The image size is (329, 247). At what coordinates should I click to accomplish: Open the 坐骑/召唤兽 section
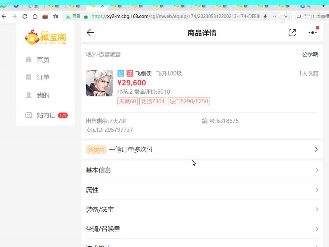202,229
